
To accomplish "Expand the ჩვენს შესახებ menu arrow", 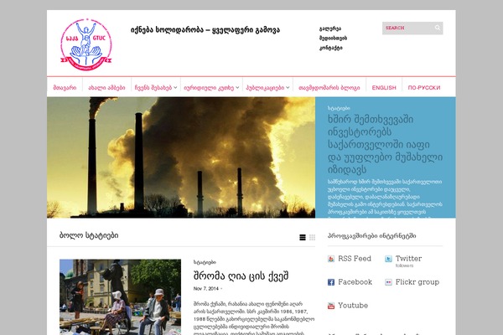I will (x=175, y=87).
